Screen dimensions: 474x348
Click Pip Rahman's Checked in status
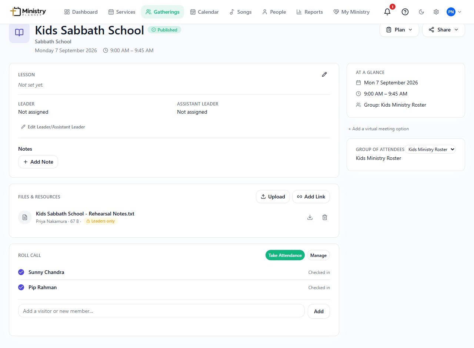tap(319, 288)
